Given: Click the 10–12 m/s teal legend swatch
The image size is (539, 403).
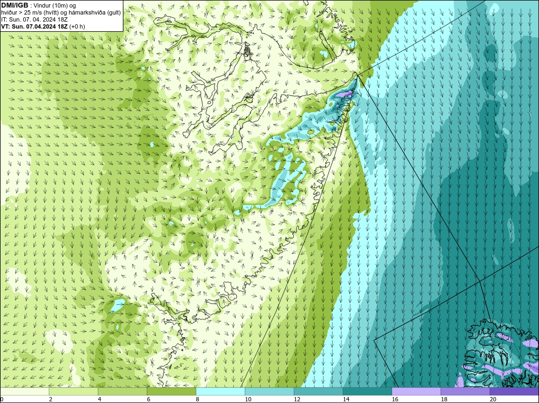Looking at the screenshot, I should [x=269, y=392].
